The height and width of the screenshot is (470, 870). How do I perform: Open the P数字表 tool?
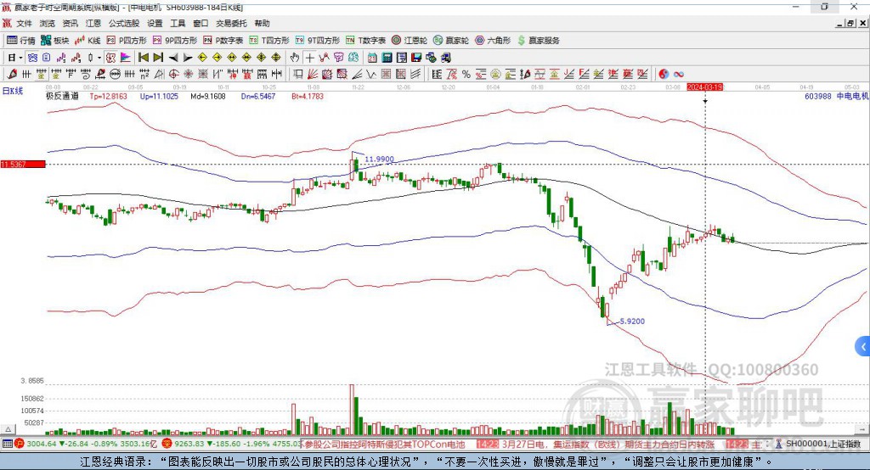[223, 41]
